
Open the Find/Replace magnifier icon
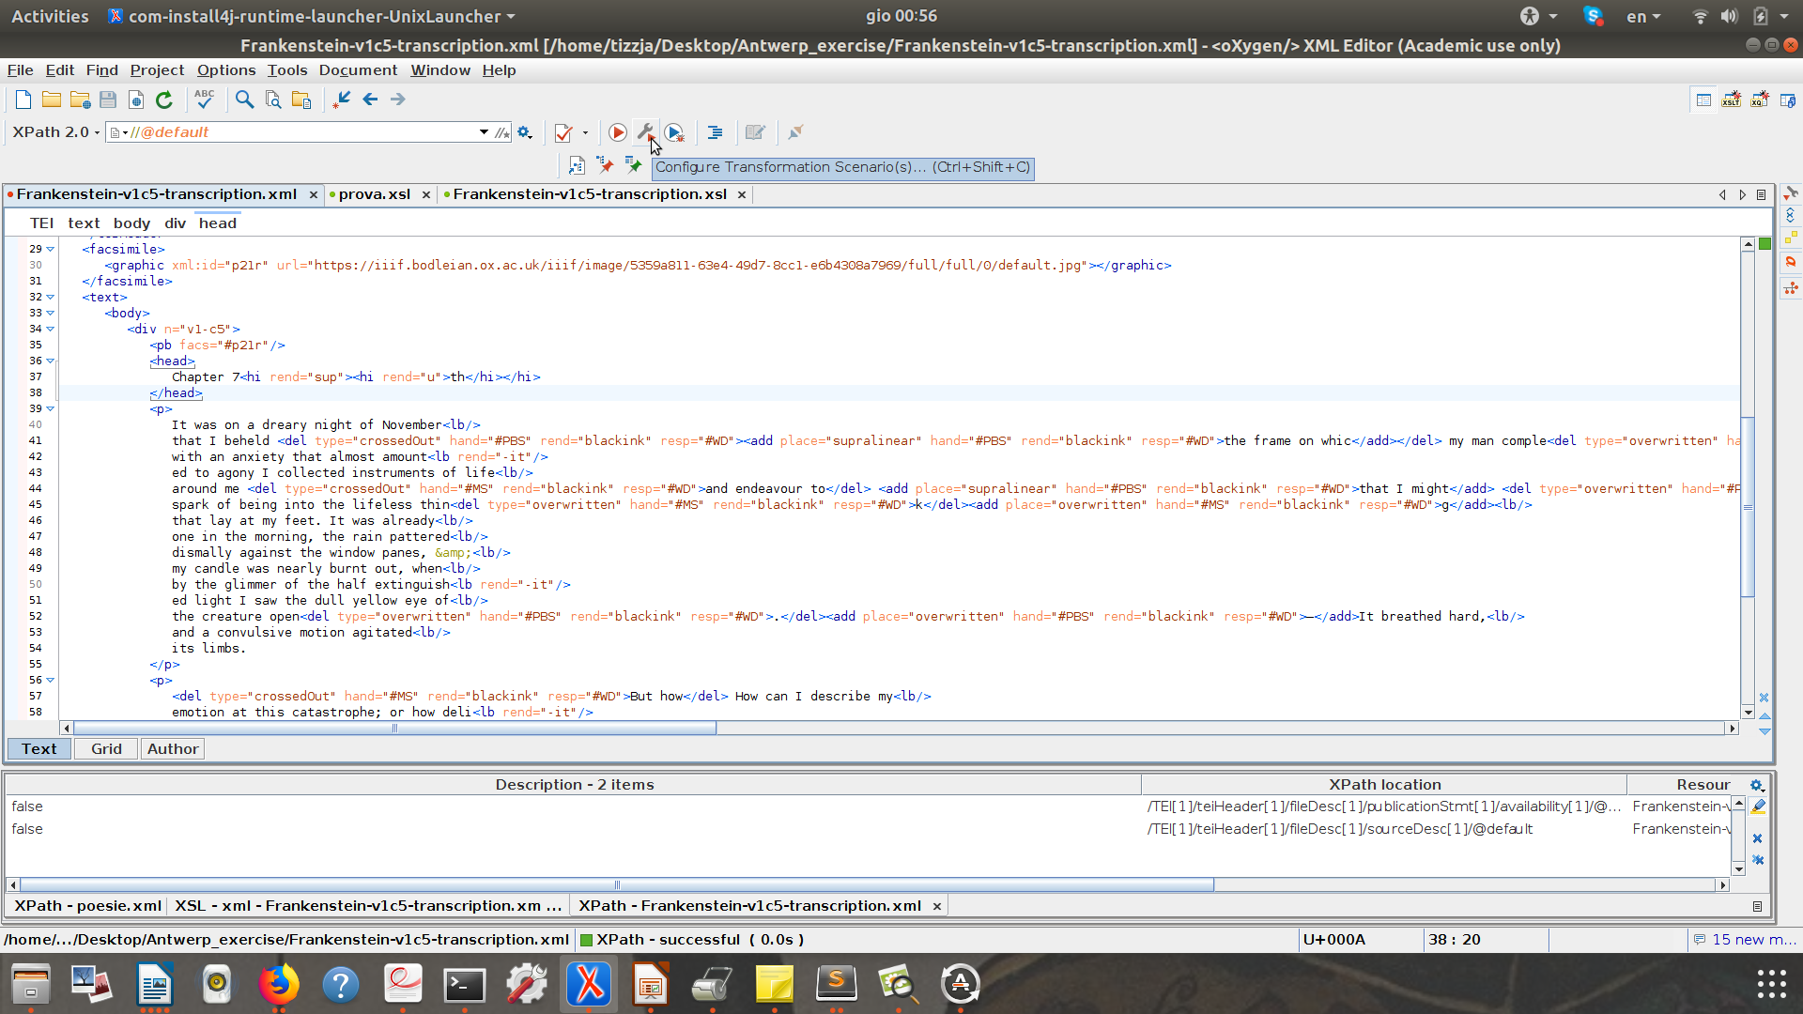[x=244, y=100]
